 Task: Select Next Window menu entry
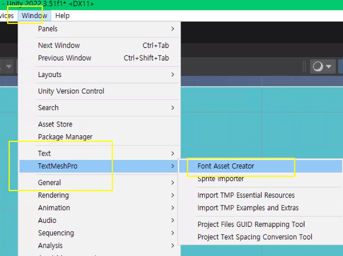click(x=99, y=45)
